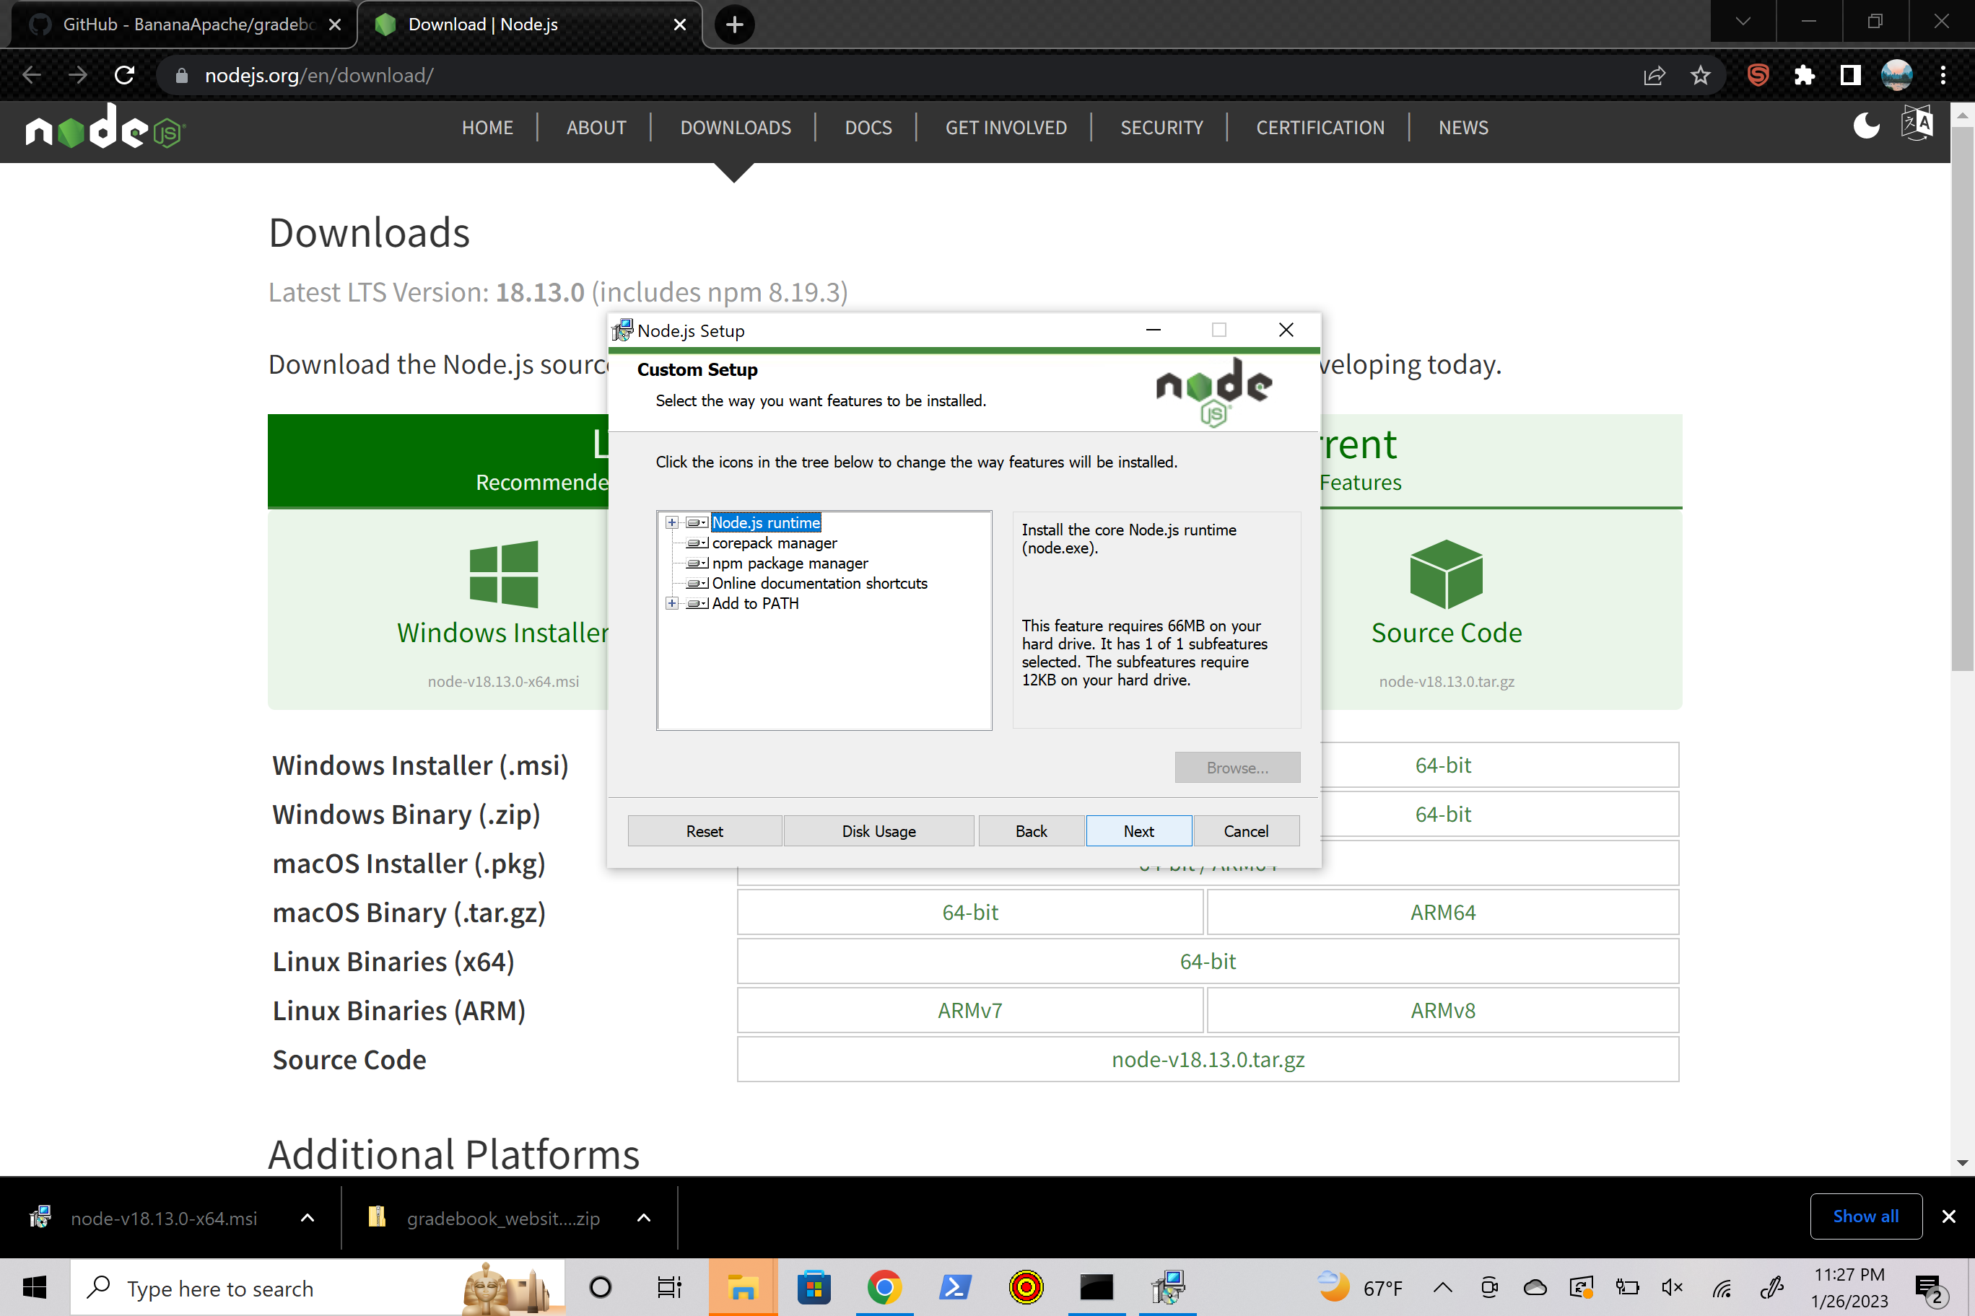
Task: Expand the Node.js runtime tree node
Action: click(672, 523)
